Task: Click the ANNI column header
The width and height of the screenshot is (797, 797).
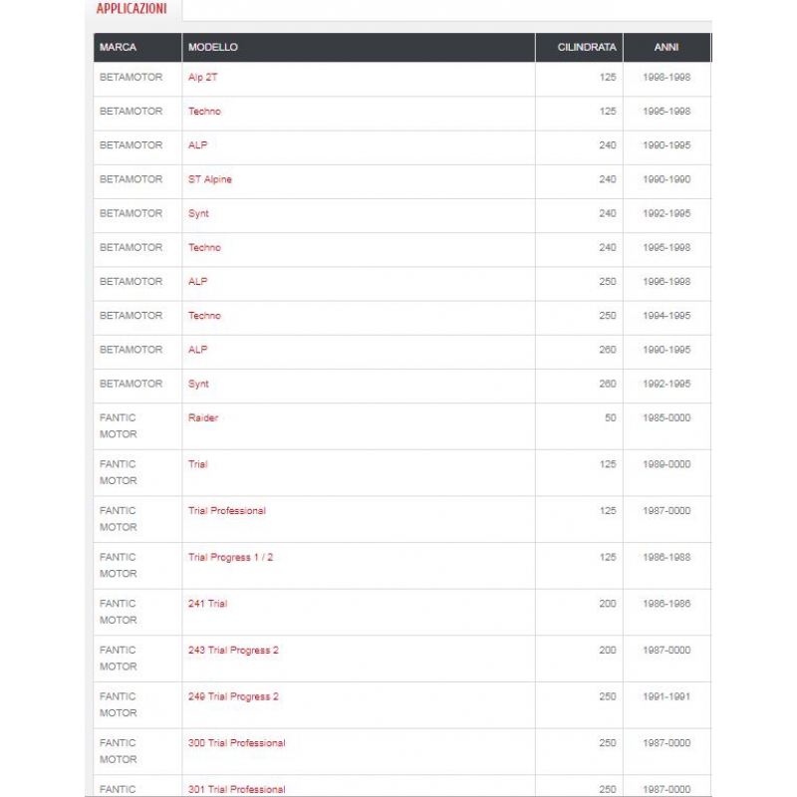Action: click(666, 47)
